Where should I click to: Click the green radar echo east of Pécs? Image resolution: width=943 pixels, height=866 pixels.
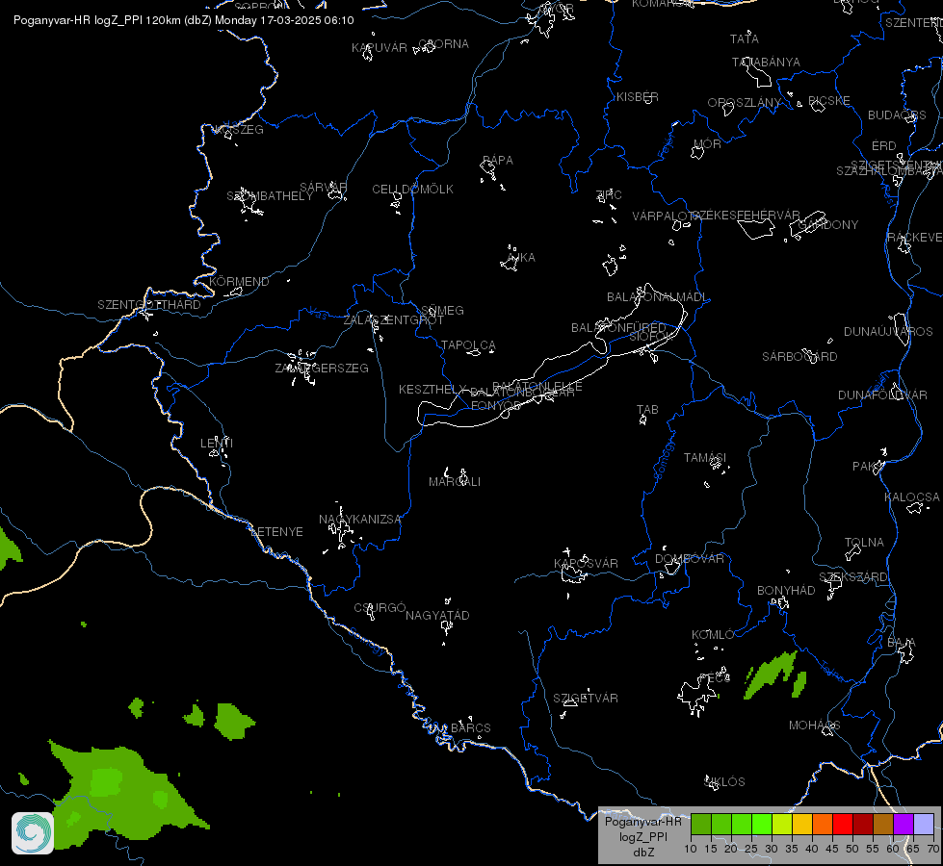771,675
